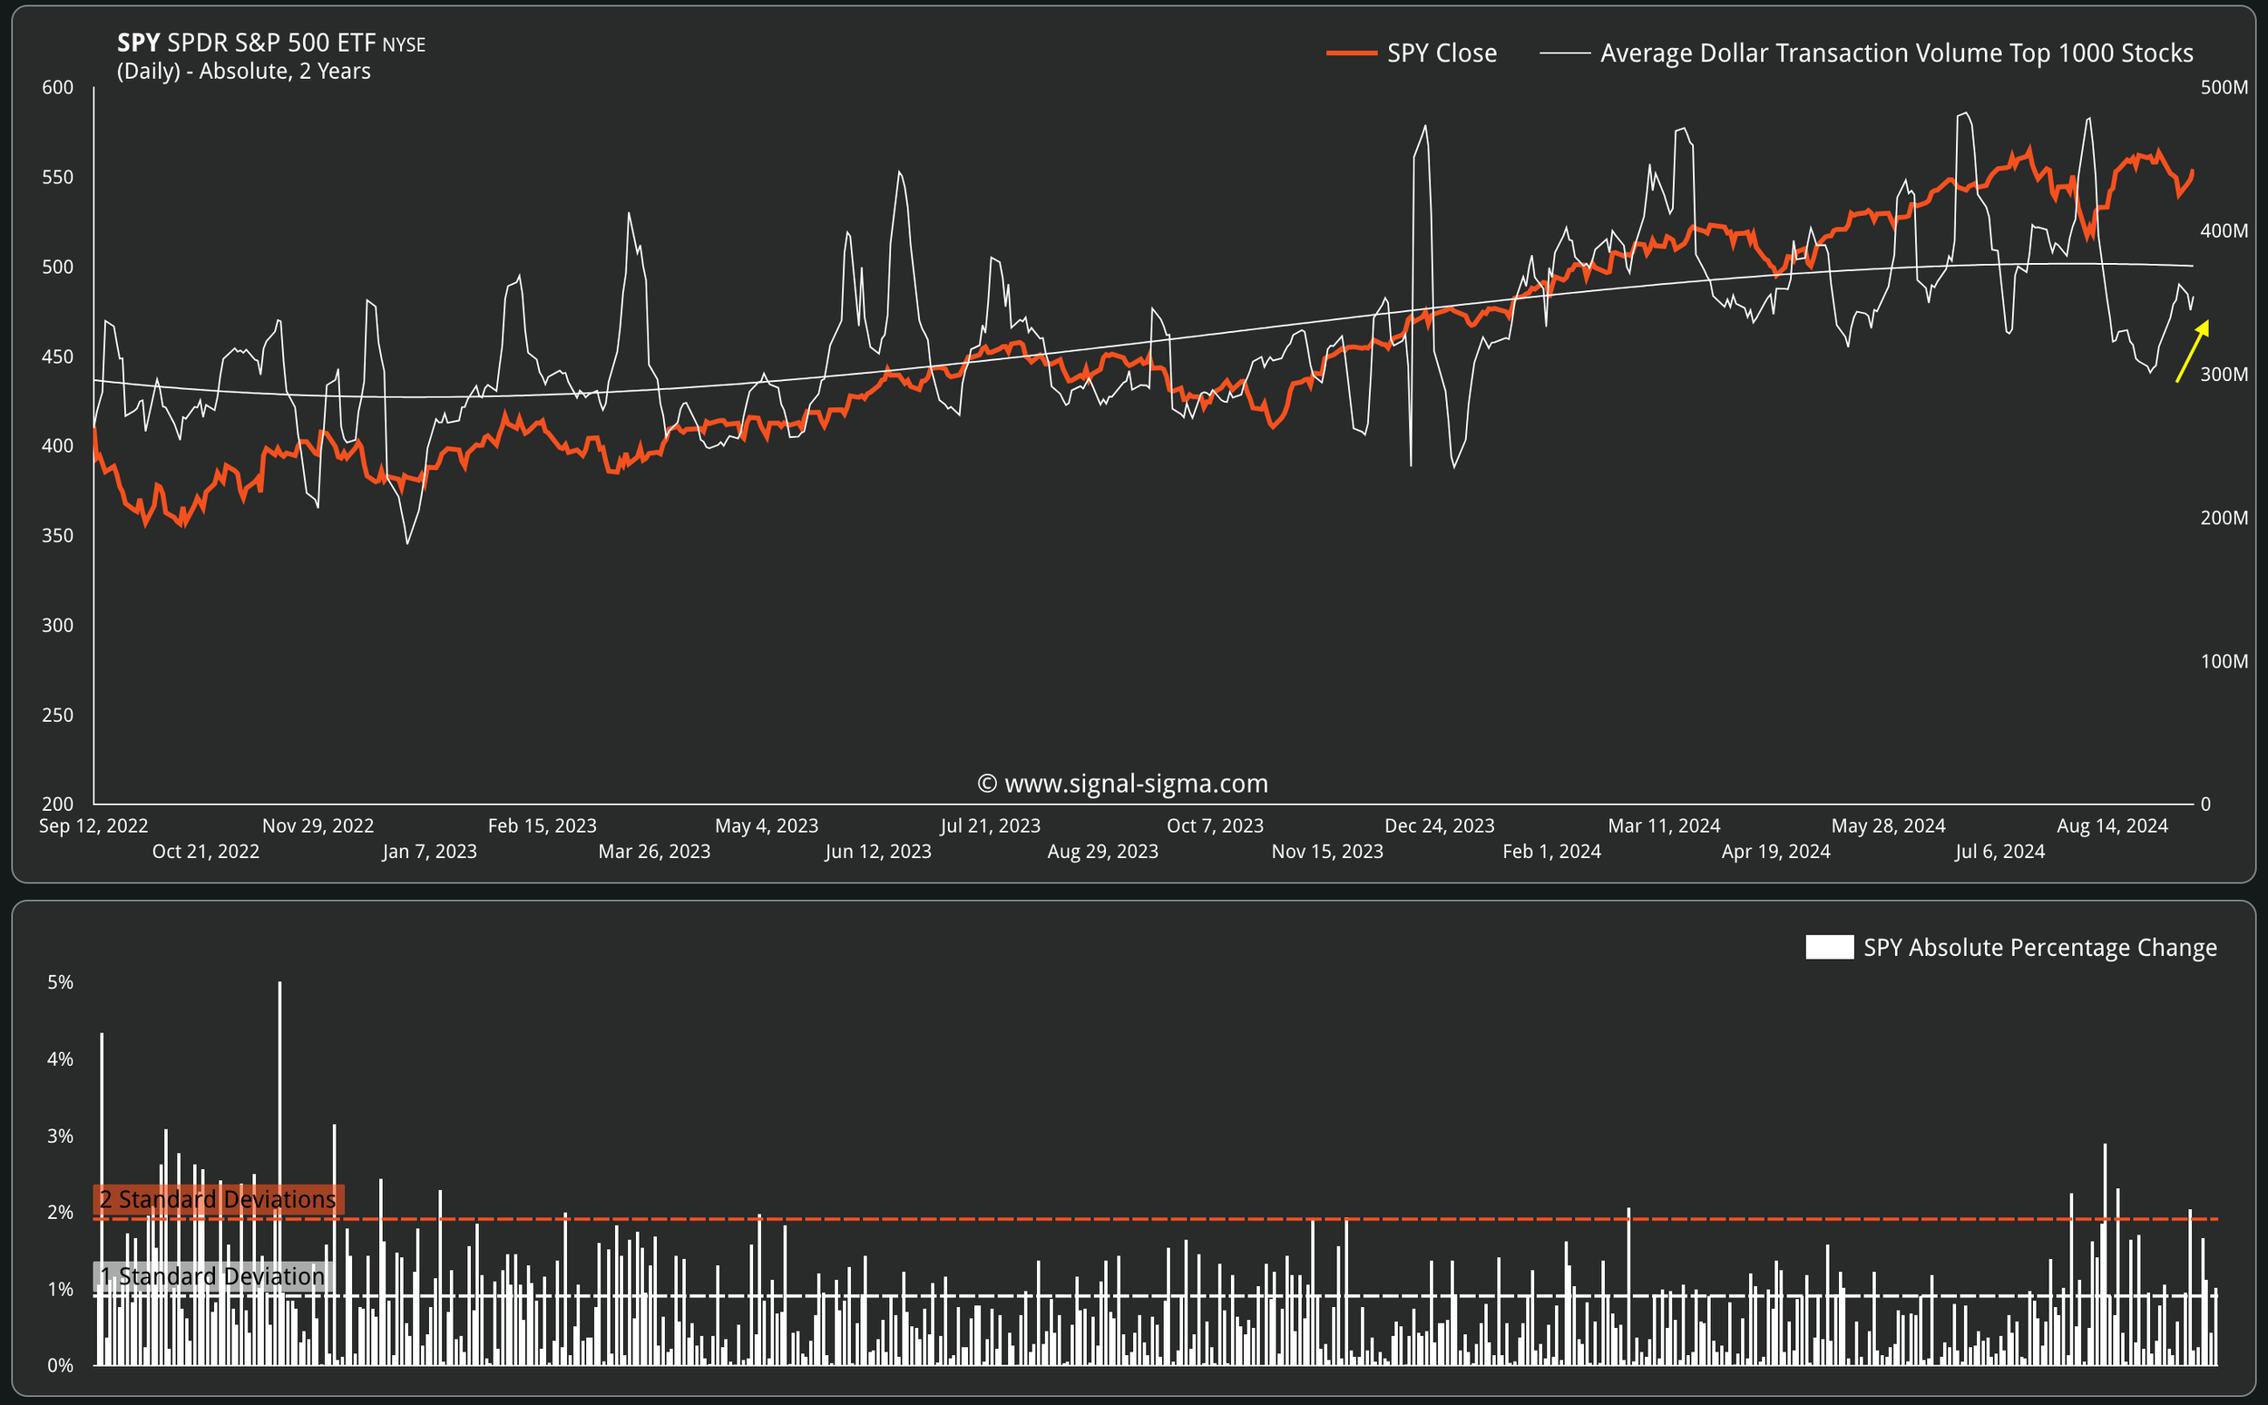Click the 400 price axis label

tap(57, 445)
